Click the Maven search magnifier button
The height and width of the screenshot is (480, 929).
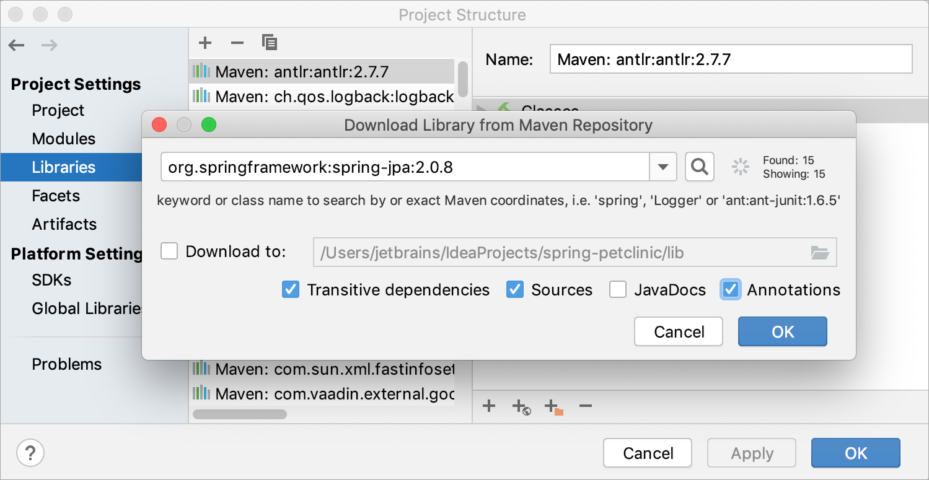point(700,167)
